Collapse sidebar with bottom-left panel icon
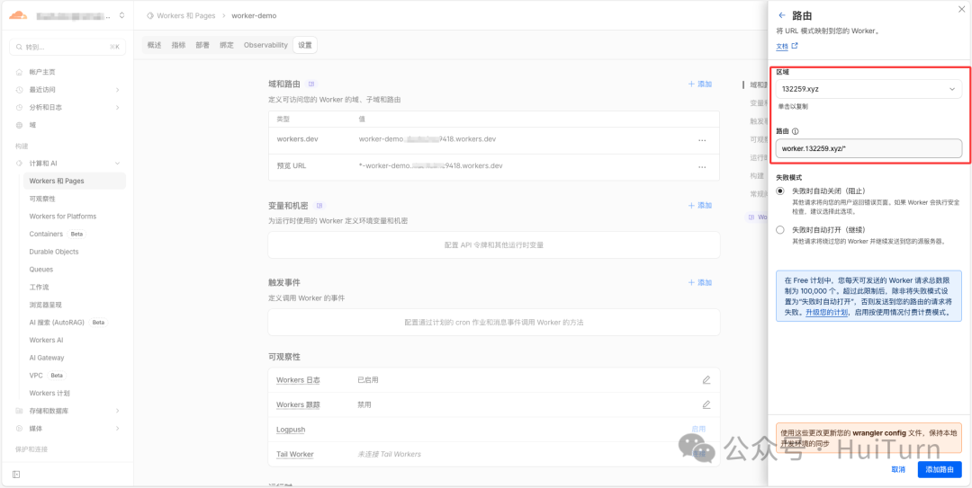This screenshot has height=488, width=972. click(x=17, y=475)
